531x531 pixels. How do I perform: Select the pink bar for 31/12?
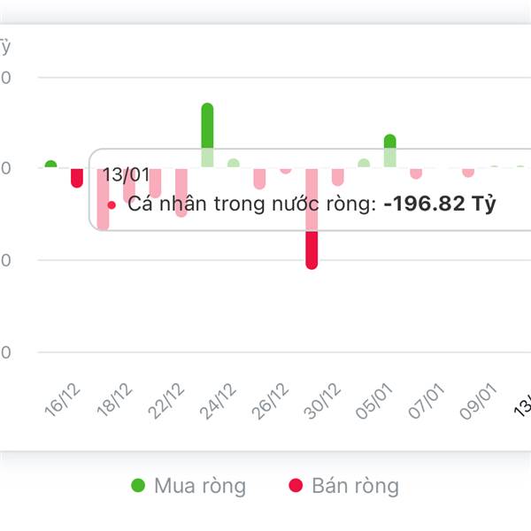pos(337,177)
